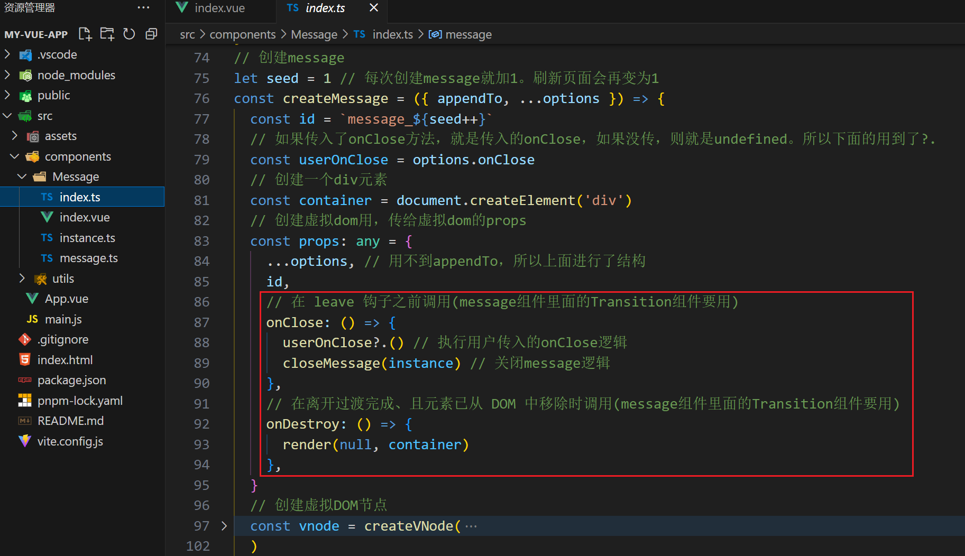
Task: Click closeMessage call on line 89
Action: [332, 363]
